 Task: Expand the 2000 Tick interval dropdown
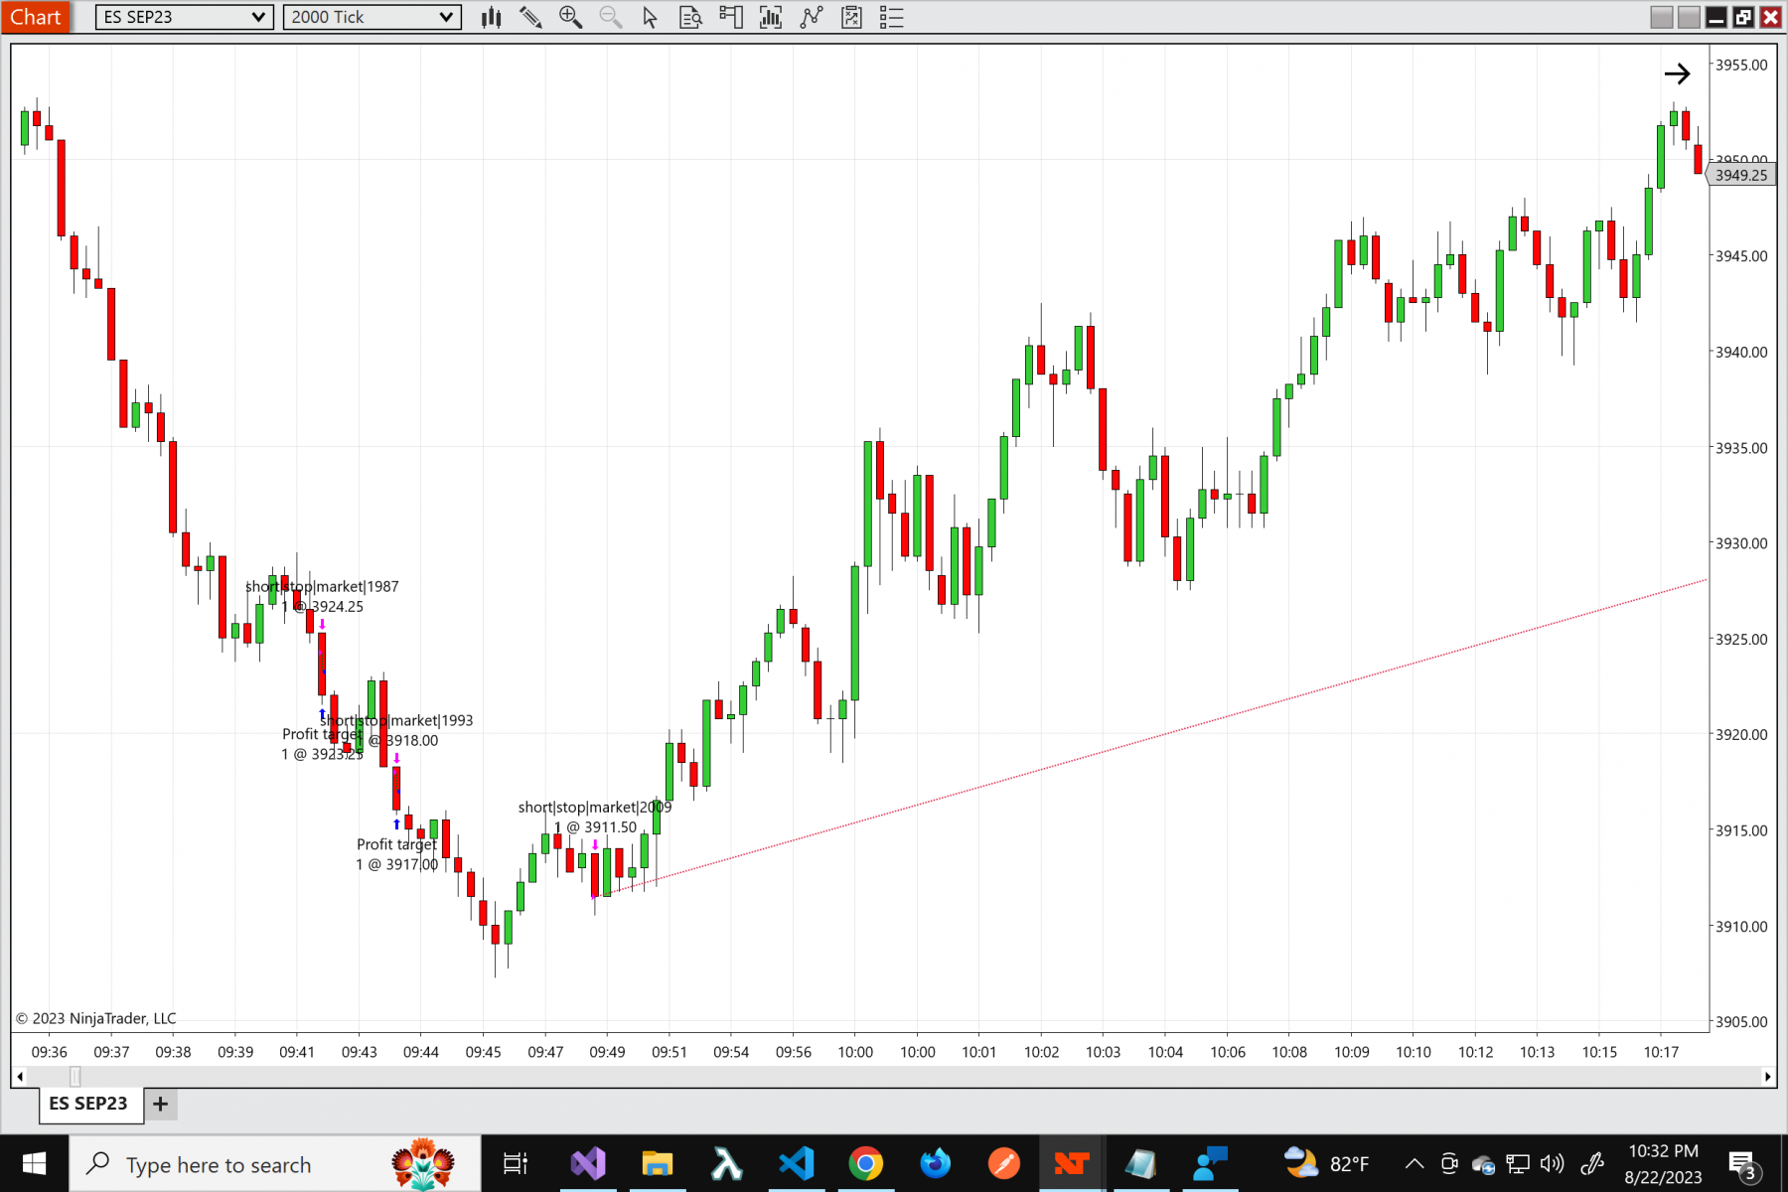click(371, 16)
